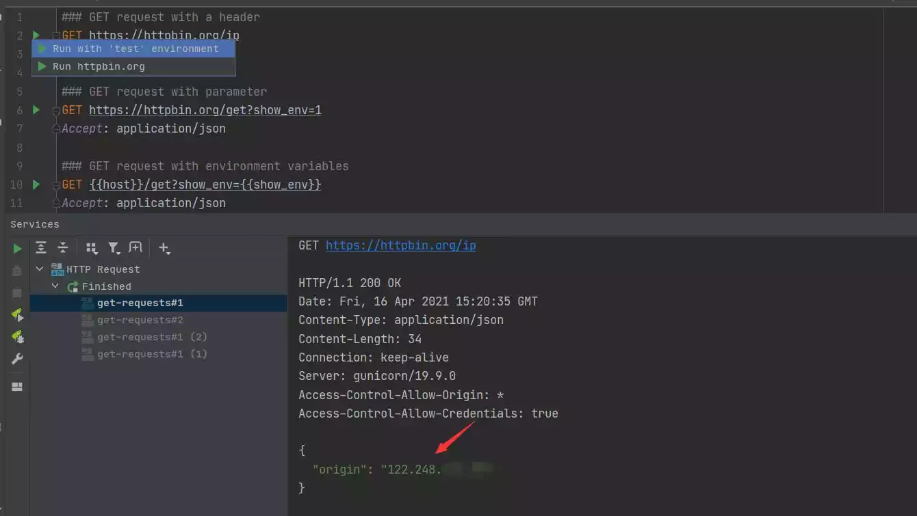This screenshot has height=516, width=917.
Task: Click the 'Connection: keep-alive' response header
Action: [x=374, y=357]
